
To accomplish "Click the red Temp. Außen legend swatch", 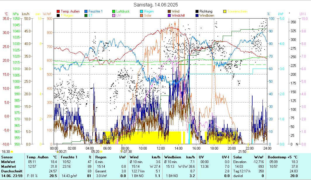I will coord(58,11).
